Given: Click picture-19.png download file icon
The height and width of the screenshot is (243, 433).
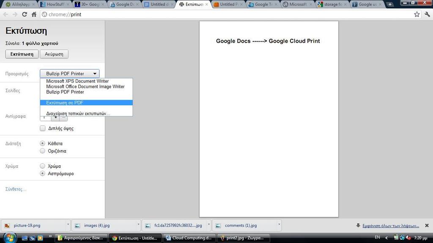Looking at the screenshot, I should pyautogui.click(x=7, y=225).
